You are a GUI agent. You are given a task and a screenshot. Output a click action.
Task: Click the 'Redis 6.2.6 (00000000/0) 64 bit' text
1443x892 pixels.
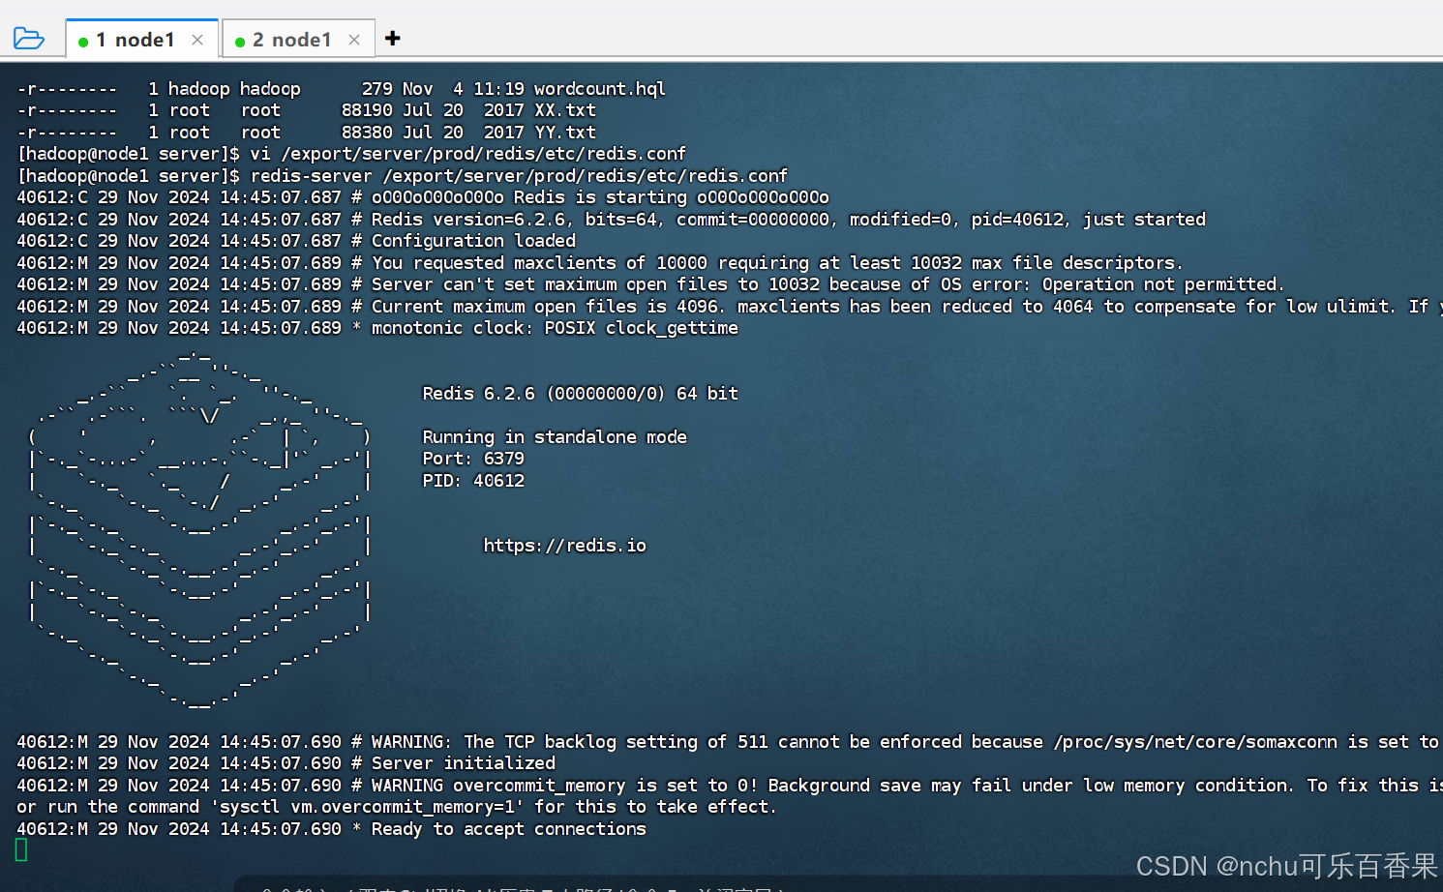tap(580, 394)
